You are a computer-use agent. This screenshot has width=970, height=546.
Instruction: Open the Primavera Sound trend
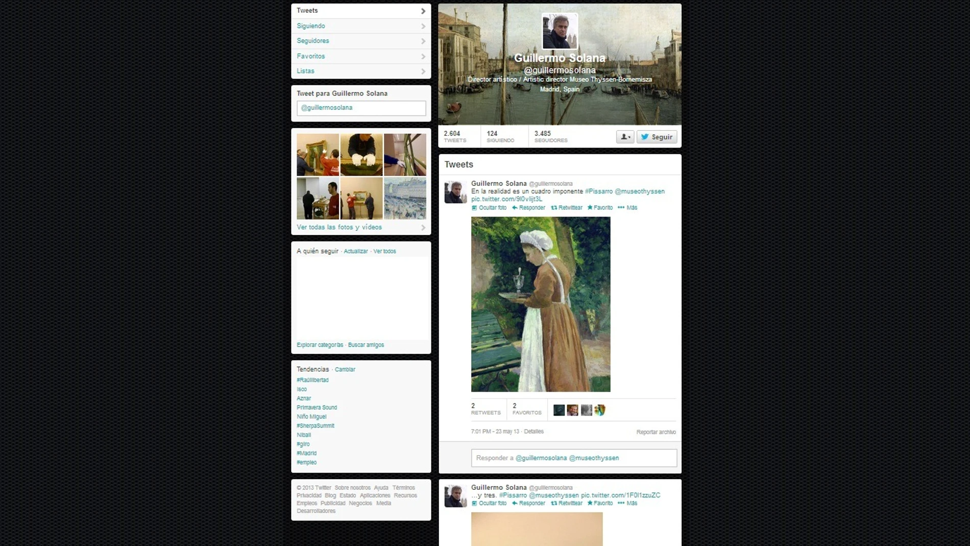click(x=317, y=408)
